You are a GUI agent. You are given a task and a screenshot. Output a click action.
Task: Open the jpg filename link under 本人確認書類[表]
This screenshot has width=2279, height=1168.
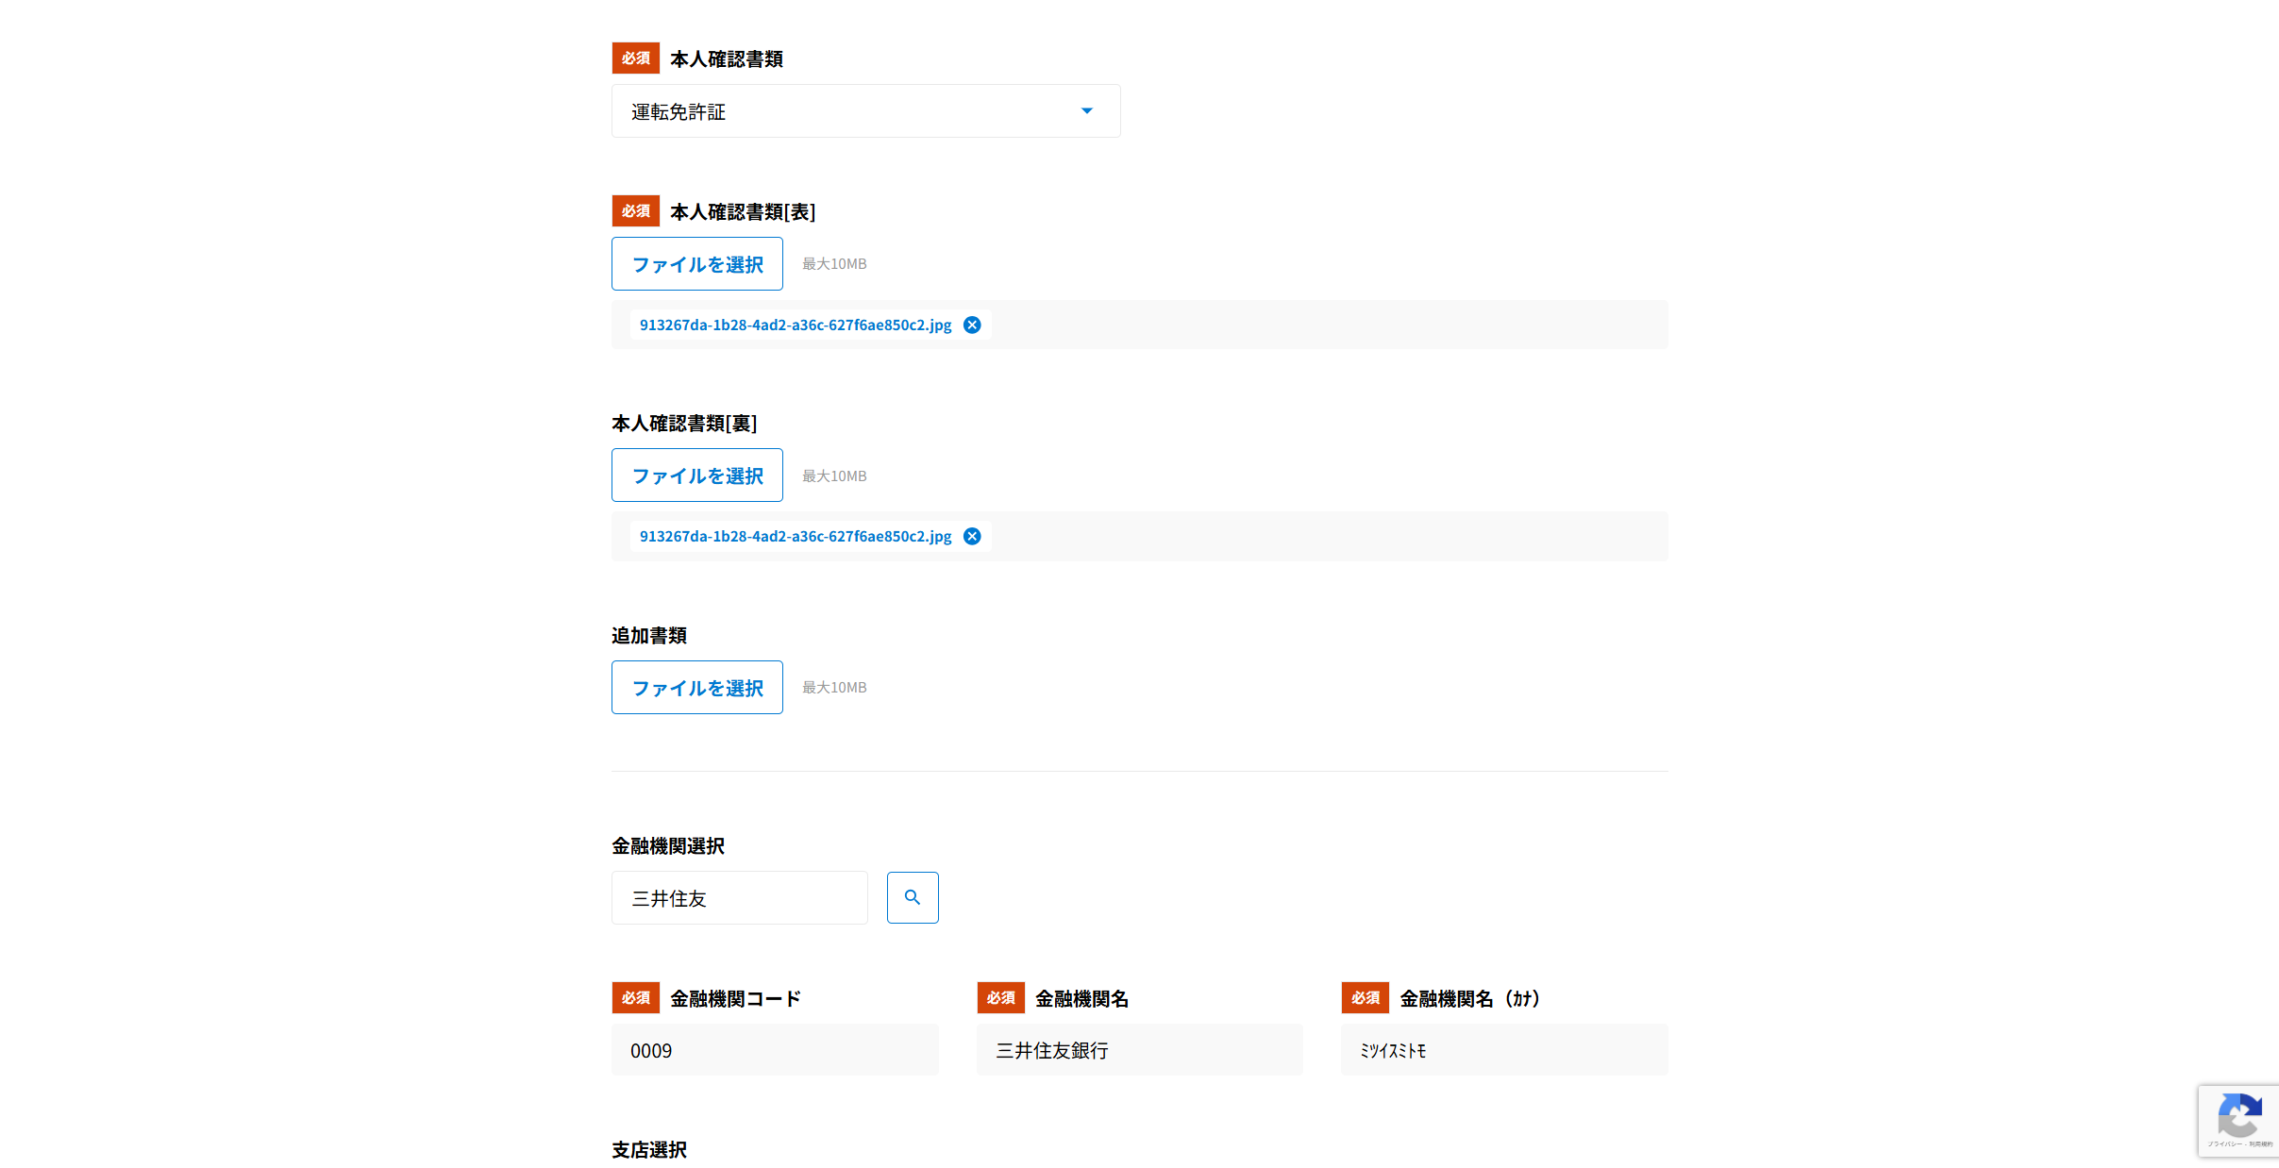point(795,325)
